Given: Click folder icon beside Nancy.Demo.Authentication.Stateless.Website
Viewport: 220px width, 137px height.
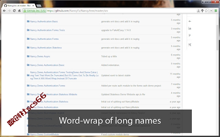Looking at the screenshot, I should coord(28,94).
